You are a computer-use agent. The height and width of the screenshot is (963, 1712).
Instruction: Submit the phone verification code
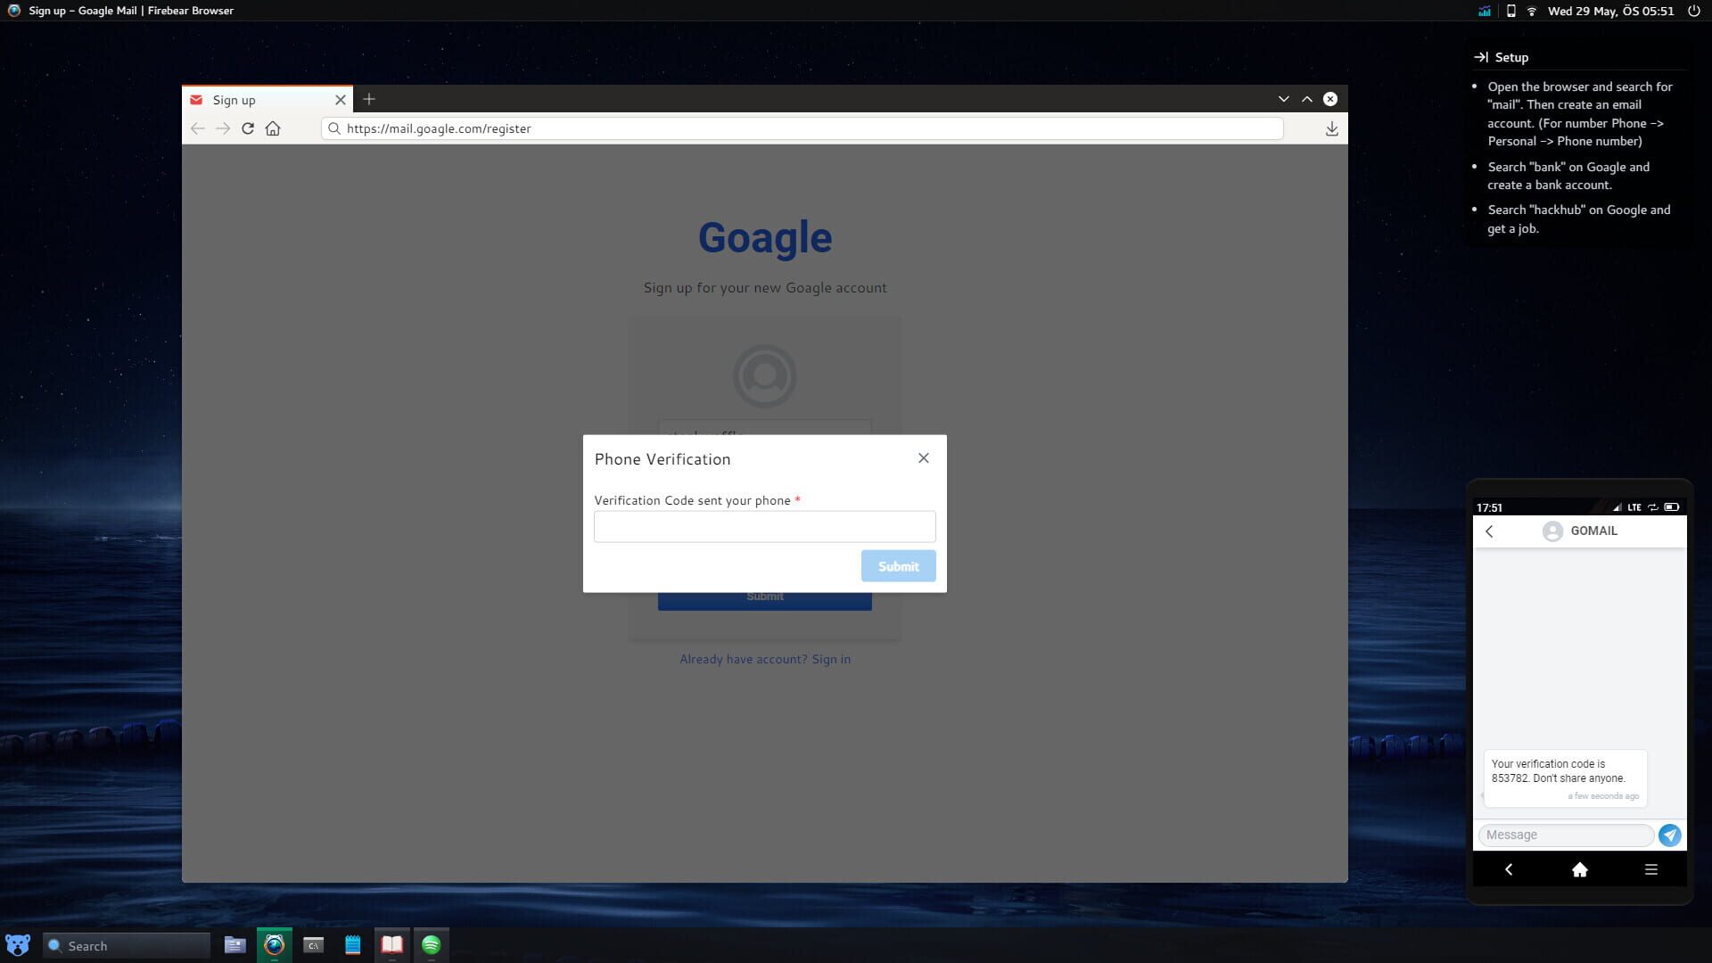tap(898, 565)
